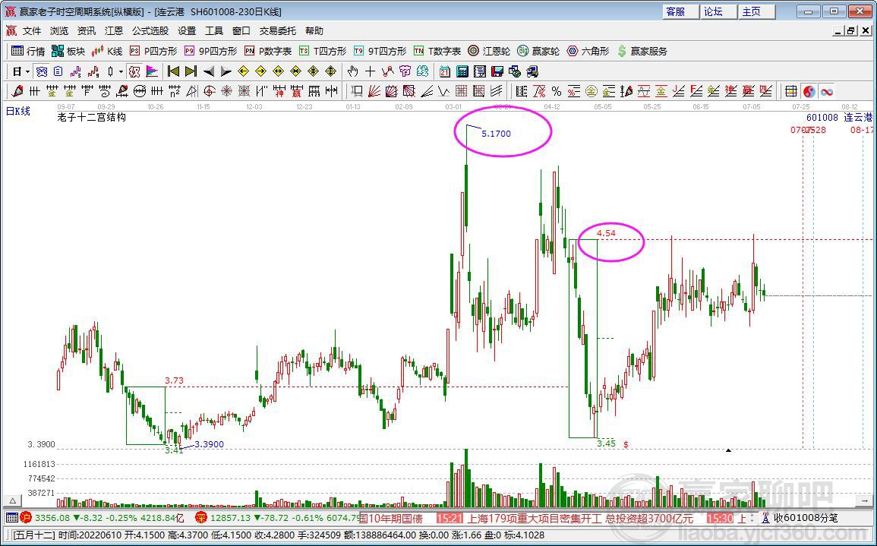This screenshot has width=877, height=546.
Task: Select the sine wave line tool
Action: (x=644, y=90)
